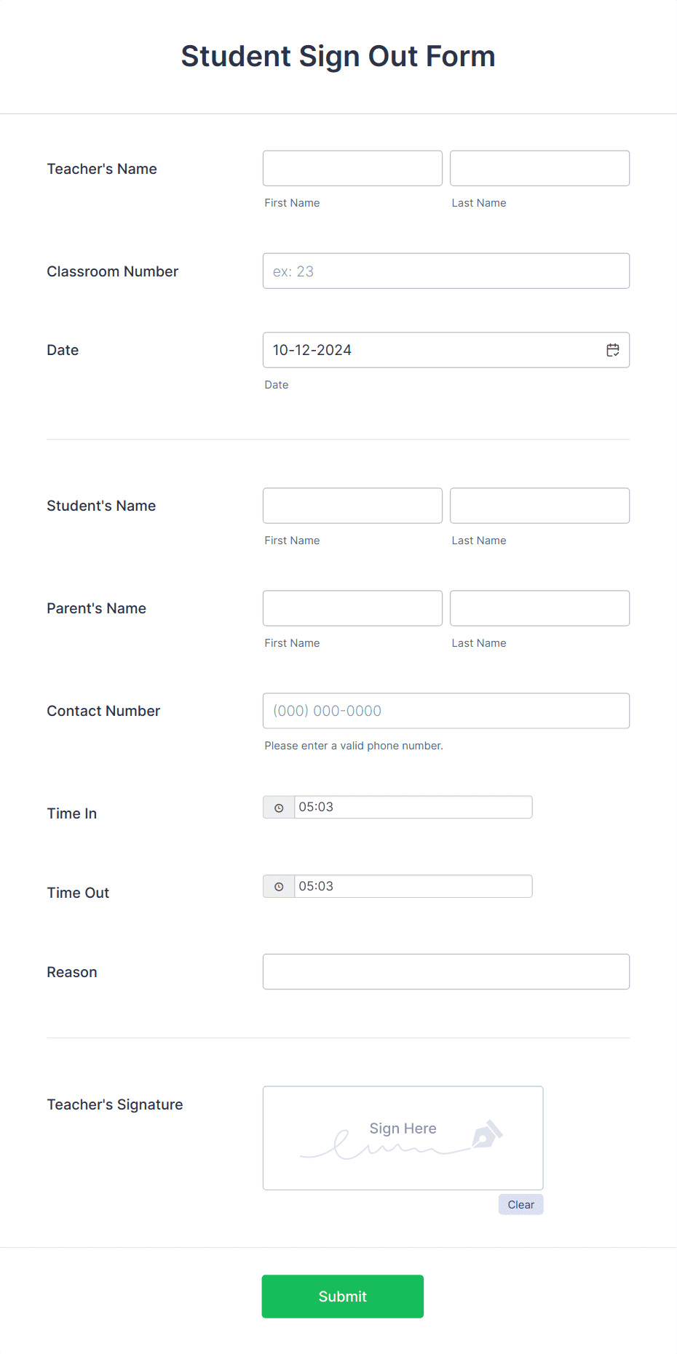The image size is (677, 1354).
Task: Click the Contact Number input
Action: tap(446, 711)
